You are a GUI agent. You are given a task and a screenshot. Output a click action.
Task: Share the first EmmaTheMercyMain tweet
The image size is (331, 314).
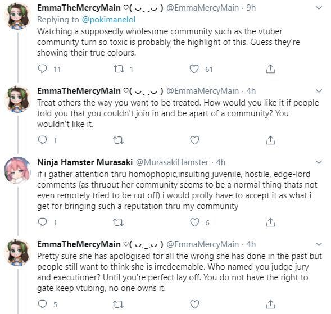pos(270,69)
